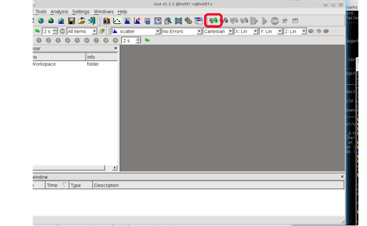367x226 pixels.
Task: Open the Settings menu
Action: [81, 11]
